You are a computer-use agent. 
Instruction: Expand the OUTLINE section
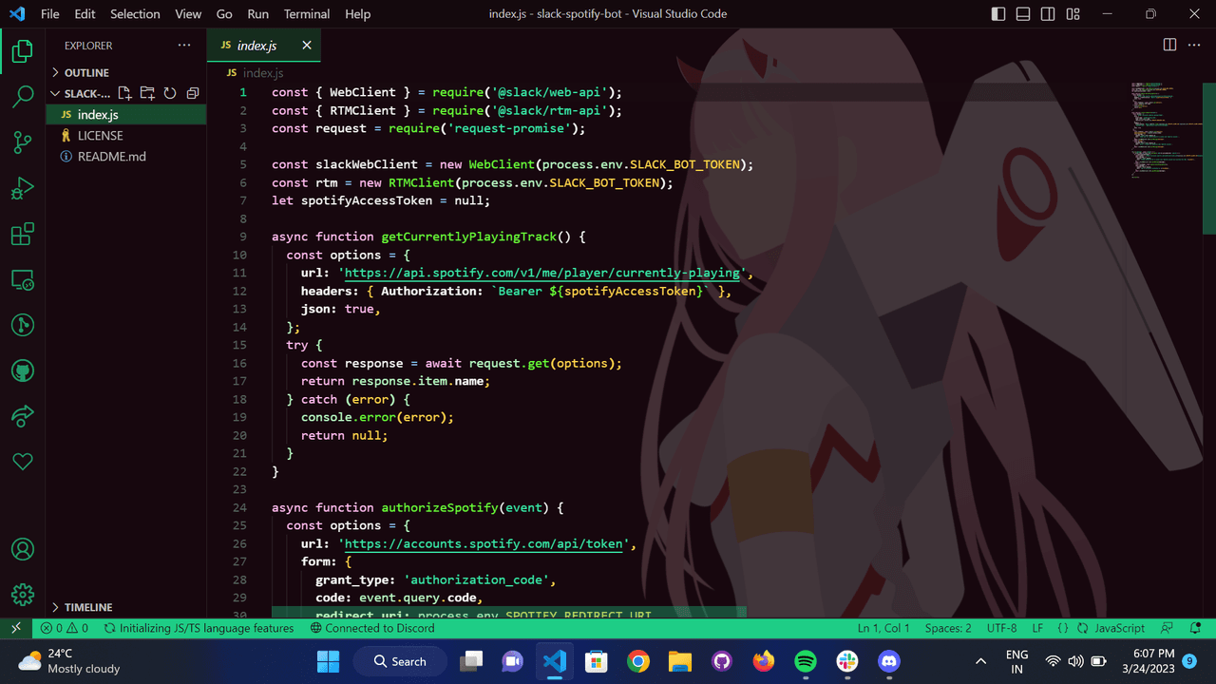(86, 72)
